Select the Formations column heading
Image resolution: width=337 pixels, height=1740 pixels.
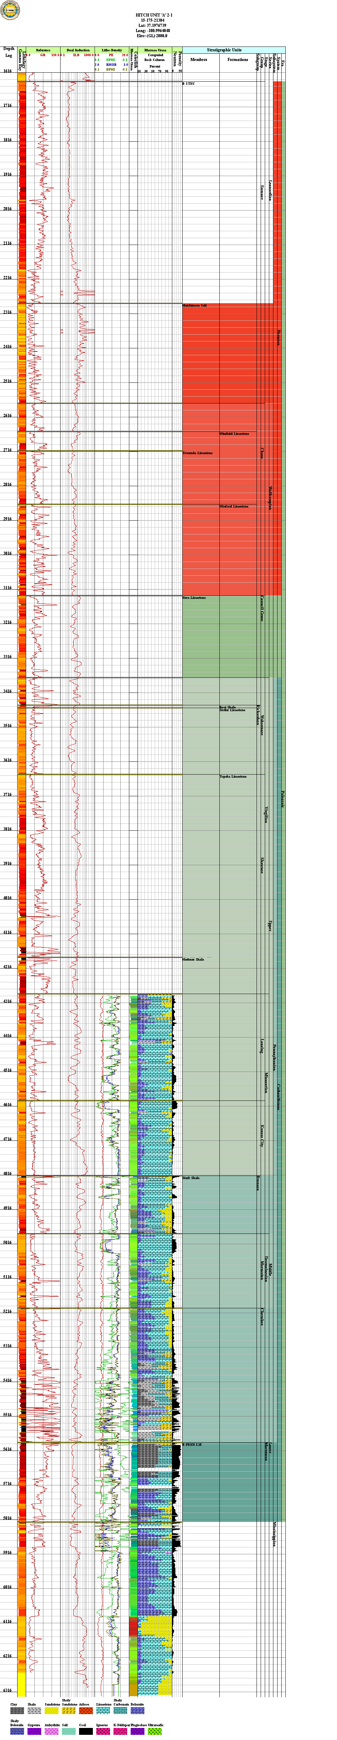pyautogui.click(x=237, y=60)
